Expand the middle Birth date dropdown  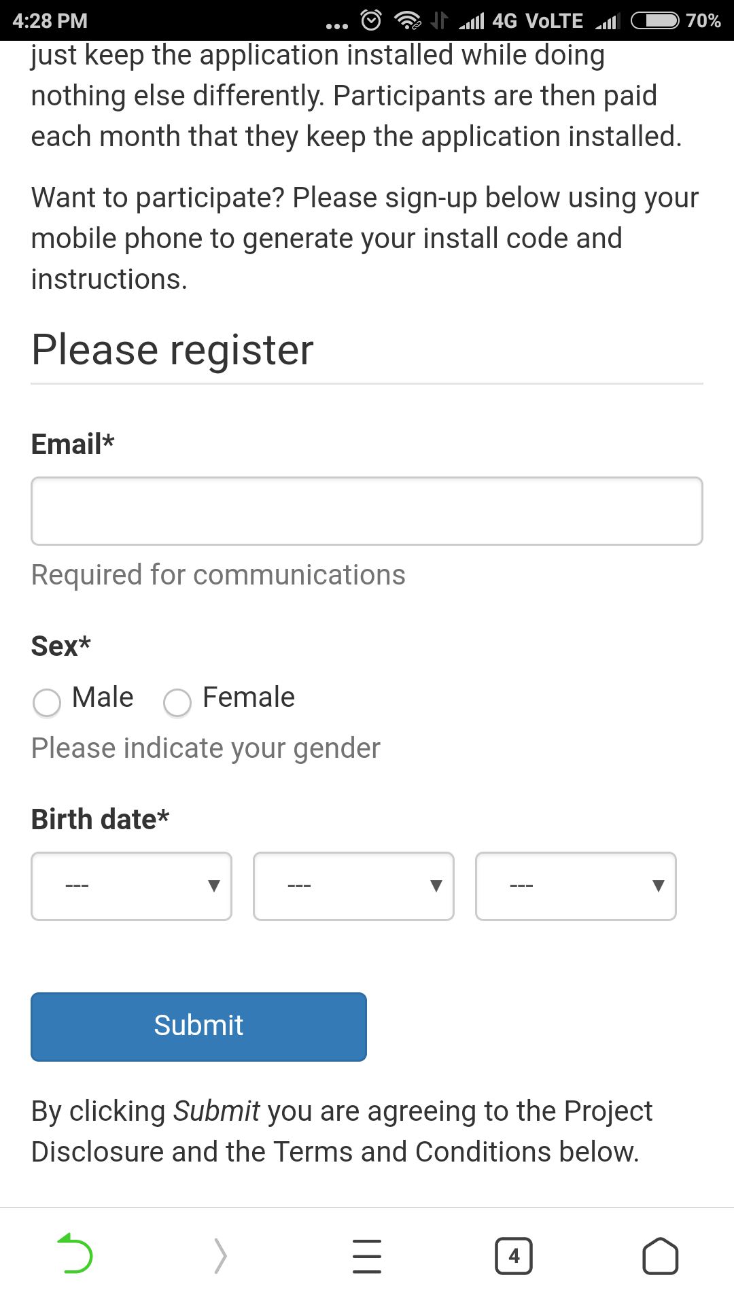pos(353,886)
